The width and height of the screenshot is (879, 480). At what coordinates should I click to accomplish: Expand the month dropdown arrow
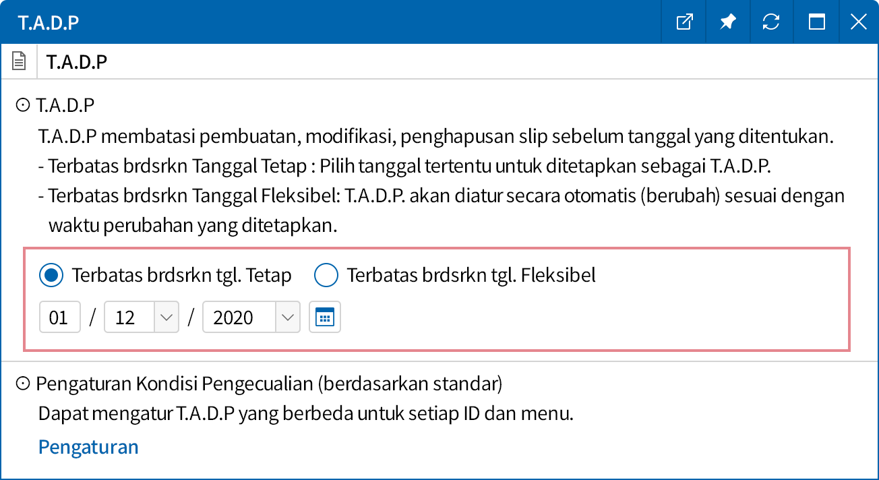coord(166,317)
